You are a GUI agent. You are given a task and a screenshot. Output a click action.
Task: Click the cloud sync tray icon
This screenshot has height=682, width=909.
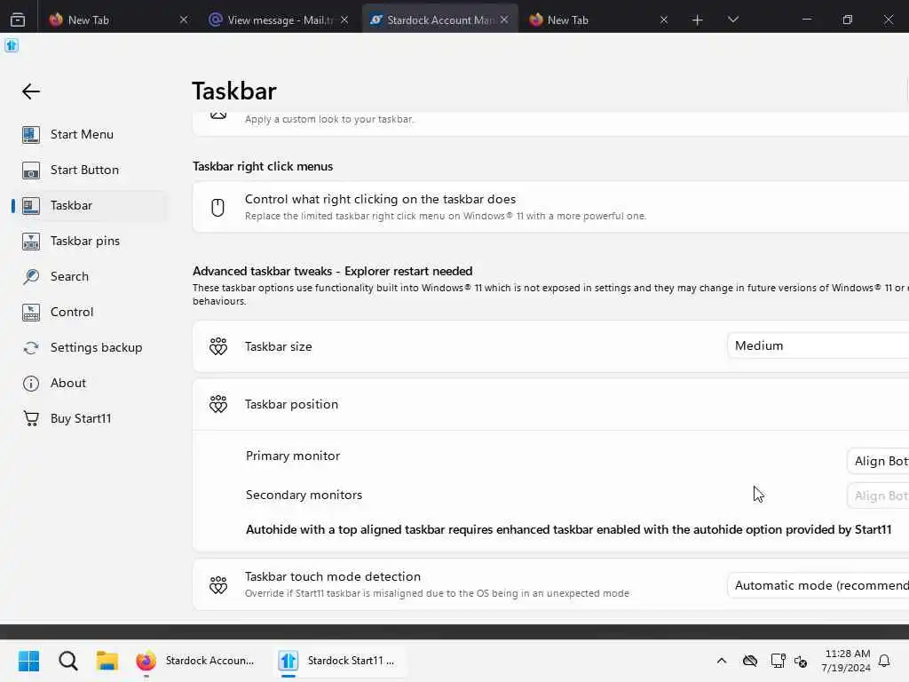tap(750, 661)
